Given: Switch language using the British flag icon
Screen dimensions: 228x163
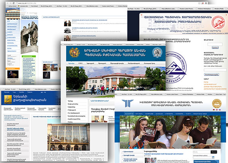Looking at the screenshot, I should [x=217, y=110].
